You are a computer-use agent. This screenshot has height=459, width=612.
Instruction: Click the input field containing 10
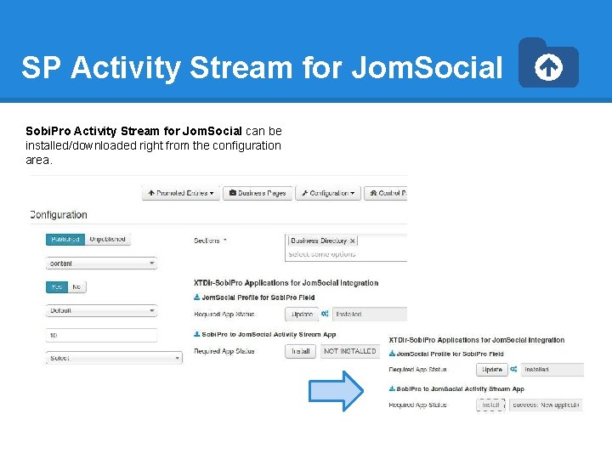click(x=101, y=335)
